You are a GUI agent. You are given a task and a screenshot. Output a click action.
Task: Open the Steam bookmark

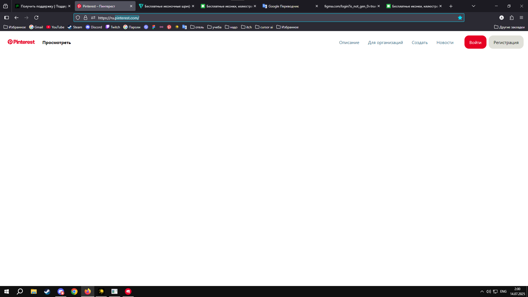point(75,27)
